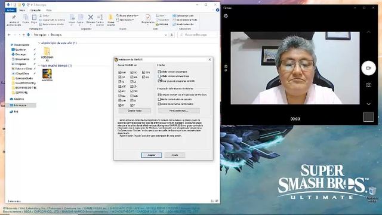Click Ayuda in WinRAR setup dialog
Screen dimensions: 382x215
(175, 155)
